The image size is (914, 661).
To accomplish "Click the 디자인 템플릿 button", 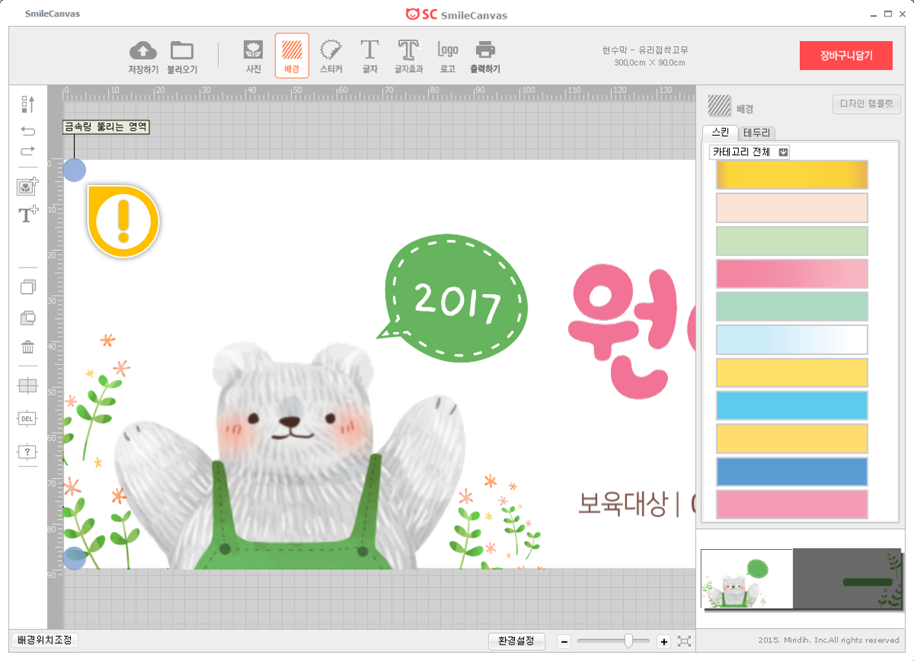I will click(x=866, y=104).
